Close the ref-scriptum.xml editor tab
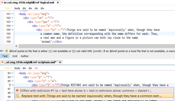Viewport: 175px width, 101px height. 60,62
